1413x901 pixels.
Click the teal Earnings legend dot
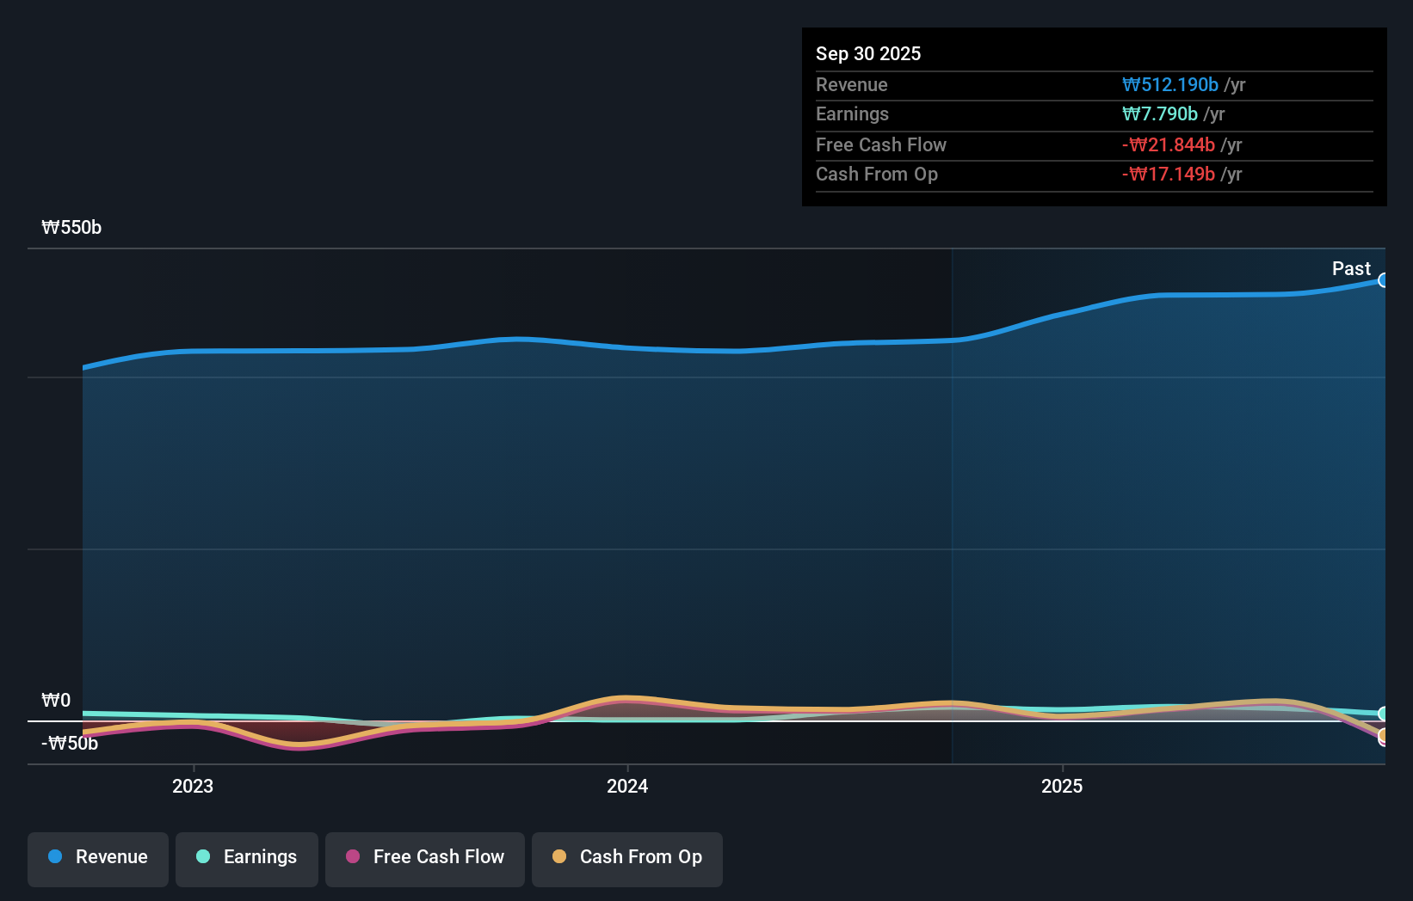point(204,856)
